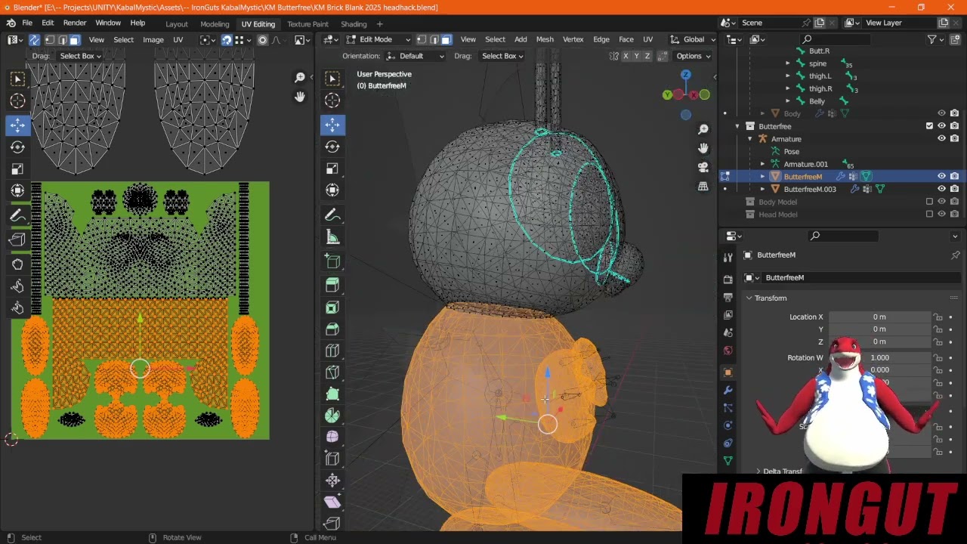Select the Grab tool in the UV editor
Image resolution: width=967 pixels, height=544 pixels.
(17, 264)
